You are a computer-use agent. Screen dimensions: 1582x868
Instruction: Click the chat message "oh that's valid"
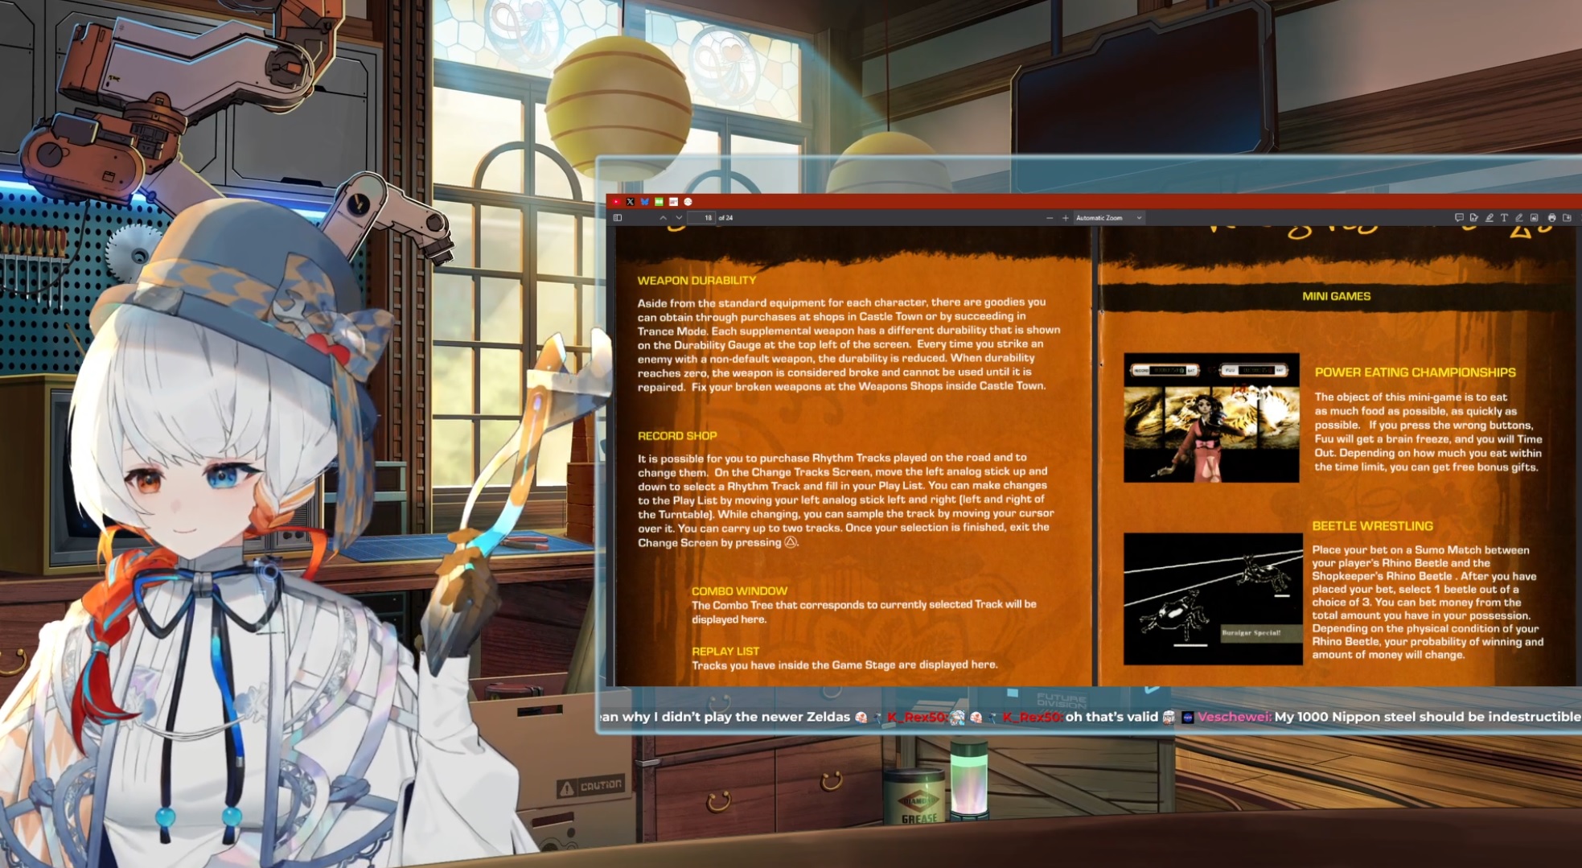(1112, 717)
